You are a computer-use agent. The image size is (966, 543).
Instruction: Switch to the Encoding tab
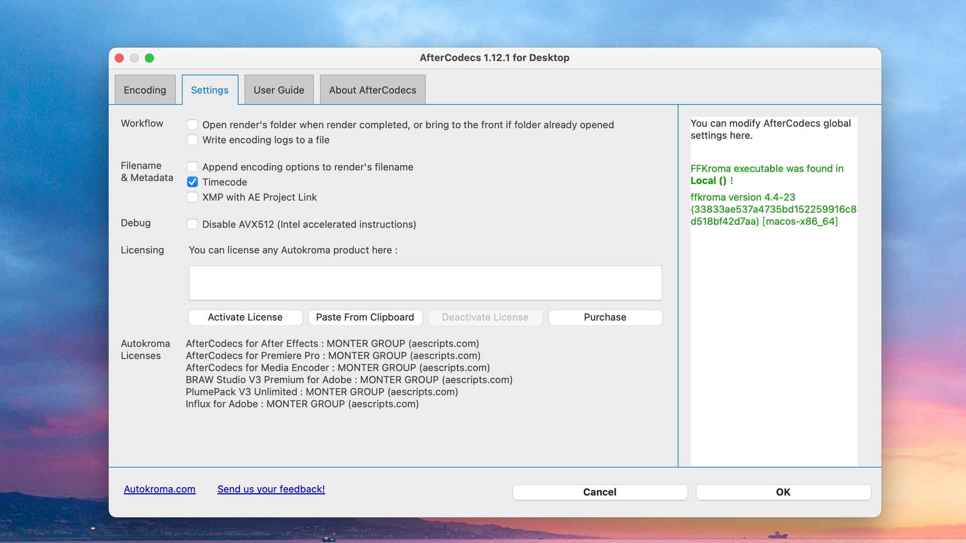145,90
